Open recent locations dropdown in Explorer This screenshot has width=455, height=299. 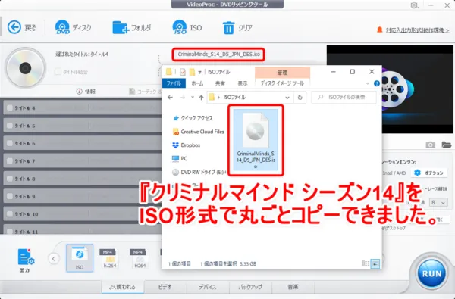pos(193,98)
